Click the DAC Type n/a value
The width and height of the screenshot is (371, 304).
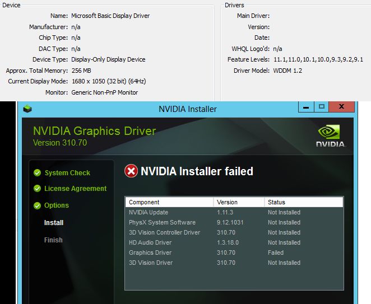(x=76, y=49)
